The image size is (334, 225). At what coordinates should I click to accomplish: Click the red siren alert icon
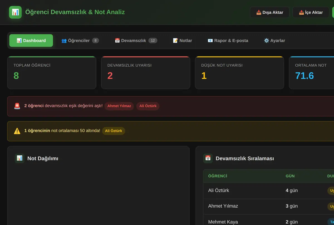[17, 106]
